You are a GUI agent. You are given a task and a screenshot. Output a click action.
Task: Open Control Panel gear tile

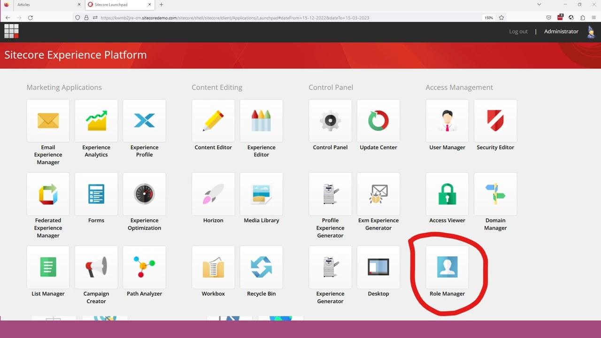tap(330, 121)
